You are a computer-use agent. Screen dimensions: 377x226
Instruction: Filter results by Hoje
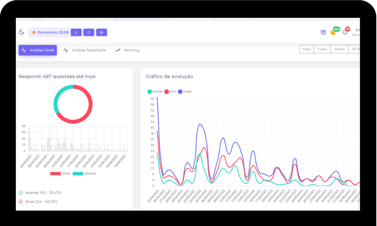(x=306, y=49)
